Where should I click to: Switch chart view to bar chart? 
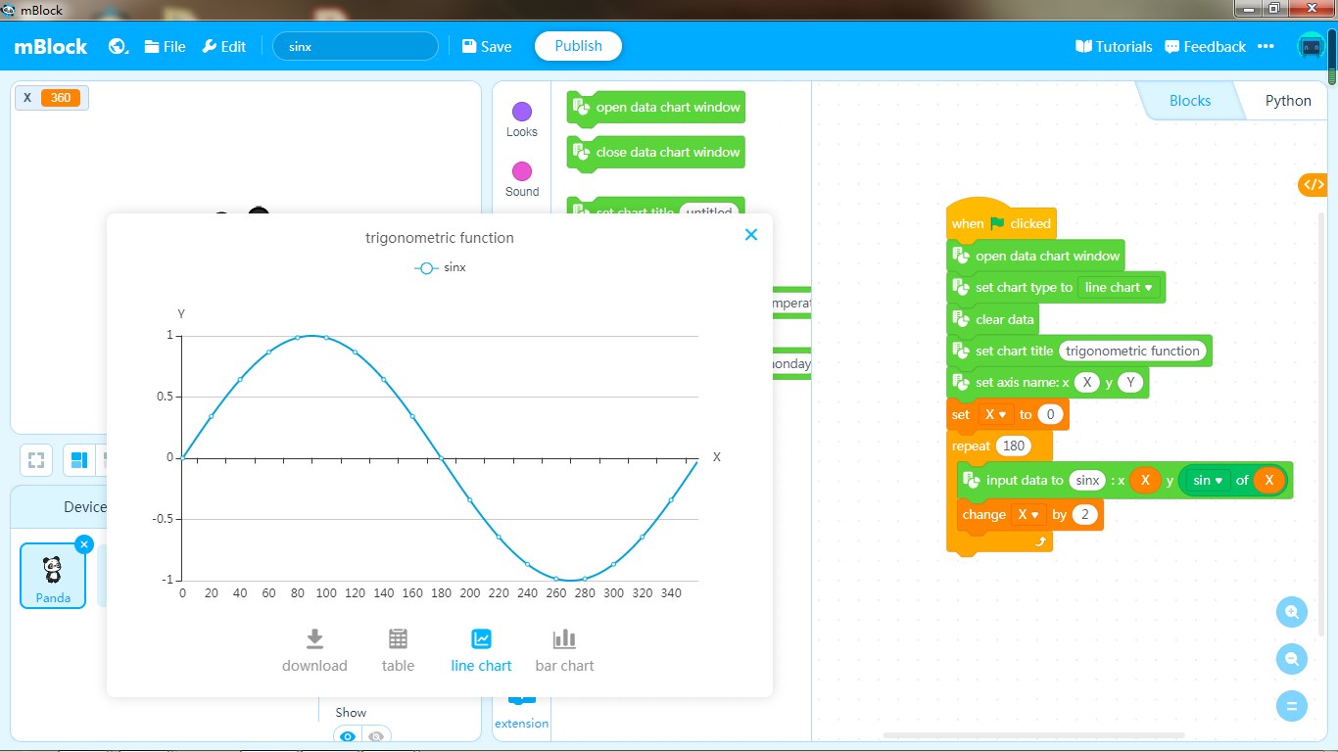point(564,646)
